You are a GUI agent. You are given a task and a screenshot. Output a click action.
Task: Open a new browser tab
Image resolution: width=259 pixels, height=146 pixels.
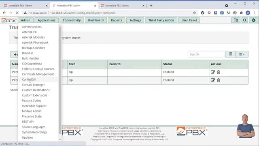tap(151, 6)
